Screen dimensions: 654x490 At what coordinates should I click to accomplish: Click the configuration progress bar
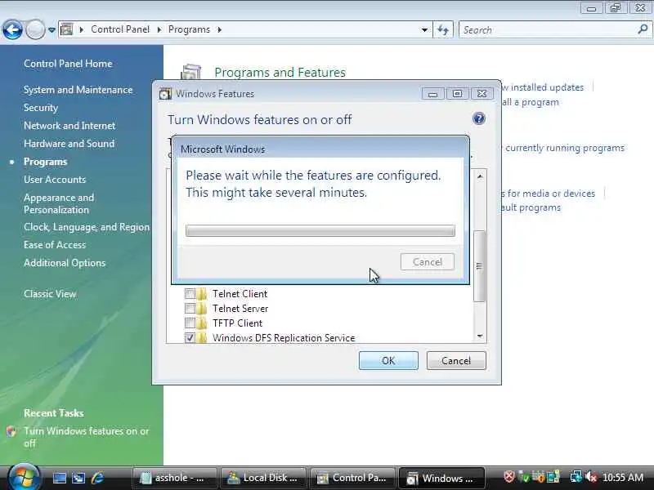point(320,230)
